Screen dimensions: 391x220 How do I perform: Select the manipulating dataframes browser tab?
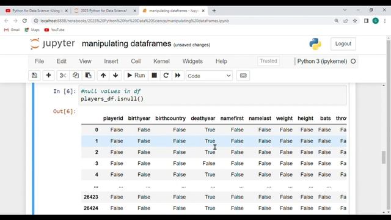[174, 11]
